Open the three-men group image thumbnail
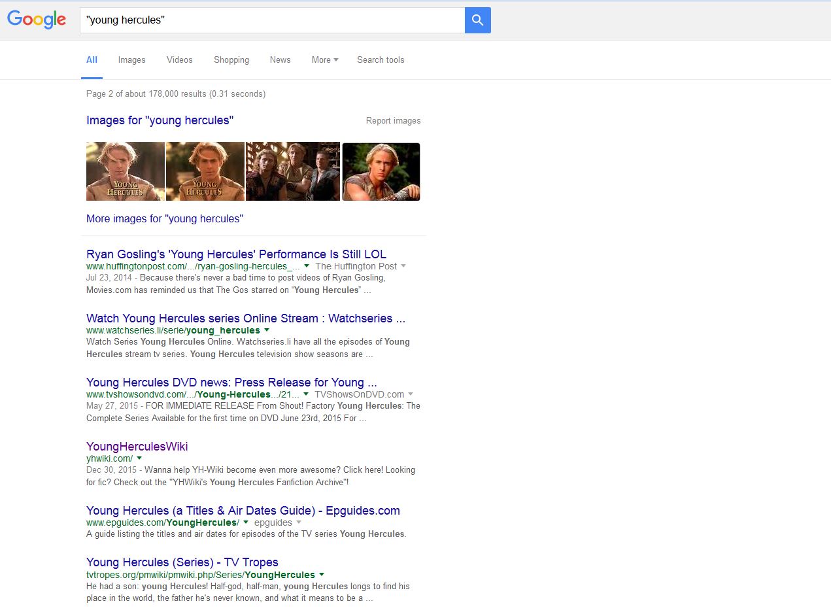The width and height of the screenshot is (831, 614). click(x=292, y=171)
